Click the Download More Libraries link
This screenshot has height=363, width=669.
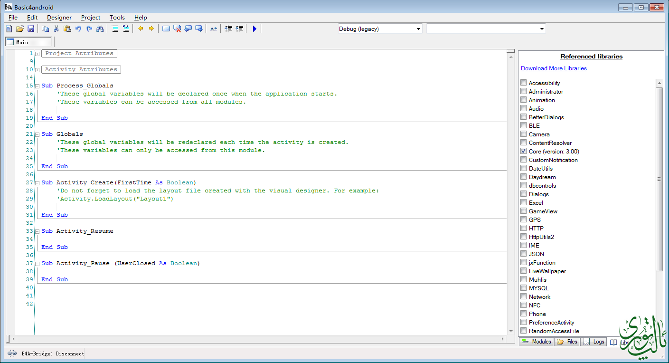click(x=554, y=68)
